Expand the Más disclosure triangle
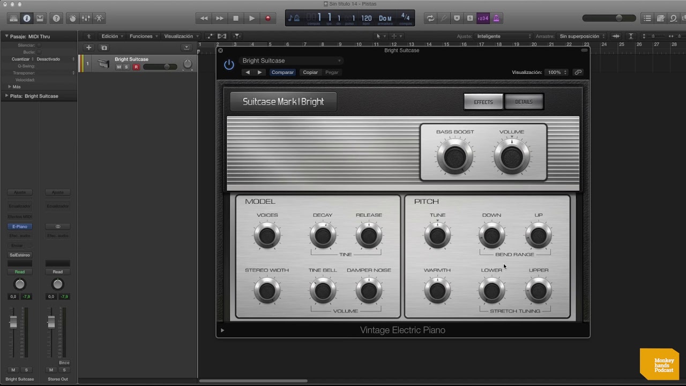686x386 pixels. point(9,86)
